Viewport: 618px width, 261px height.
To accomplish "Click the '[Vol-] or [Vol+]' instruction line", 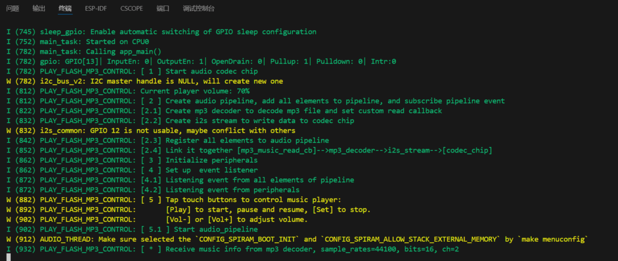I will click(x=158, y=219).
